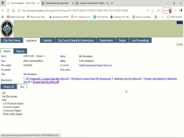Click the read aloud icon in address bar
The image size is (184, 138).
click(x=147, y=11)
